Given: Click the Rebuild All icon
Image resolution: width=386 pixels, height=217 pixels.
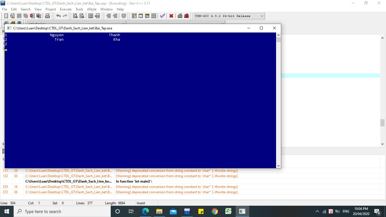Looking at the screenshot, I should pyautogui.click(x=154, y=16).
